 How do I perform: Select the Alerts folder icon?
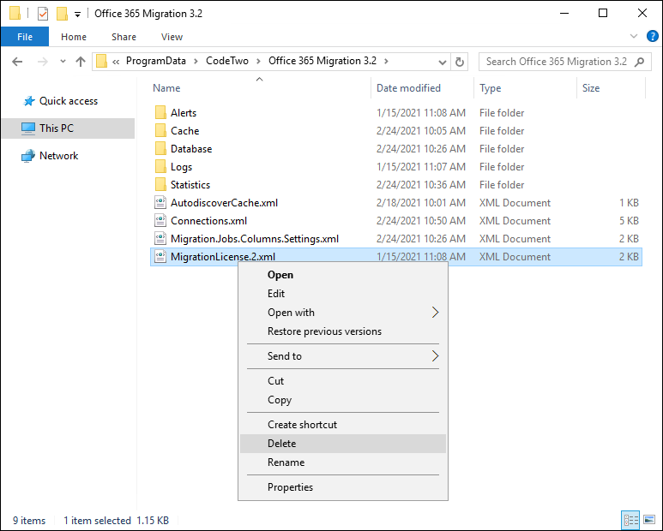(160, 113)
